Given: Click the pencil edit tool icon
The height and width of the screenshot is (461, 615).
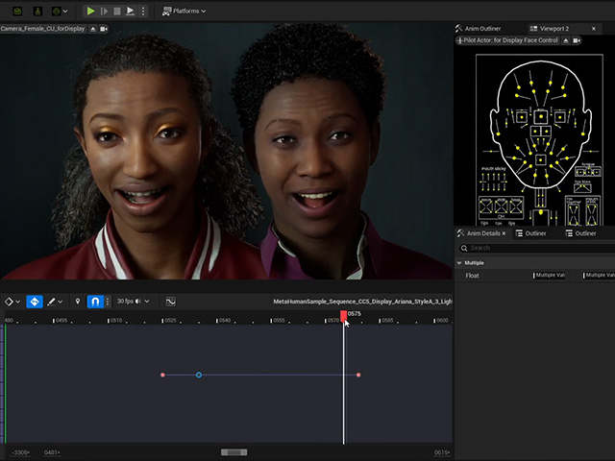Looking at the screenshot, I should [51, 302].
